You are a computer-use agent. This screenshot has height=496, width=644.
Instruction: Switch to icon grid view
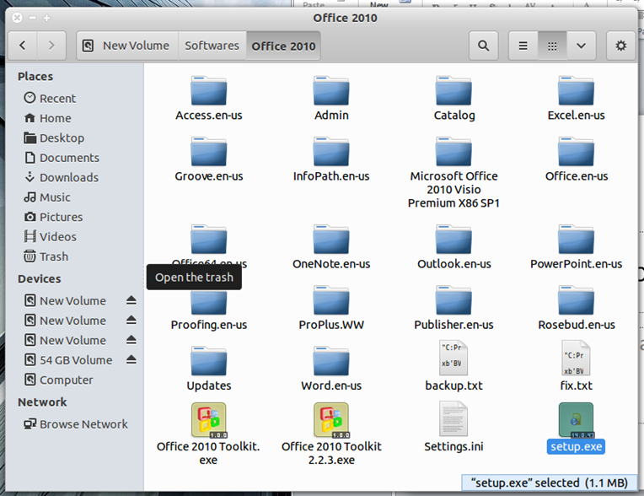point(552,46)
